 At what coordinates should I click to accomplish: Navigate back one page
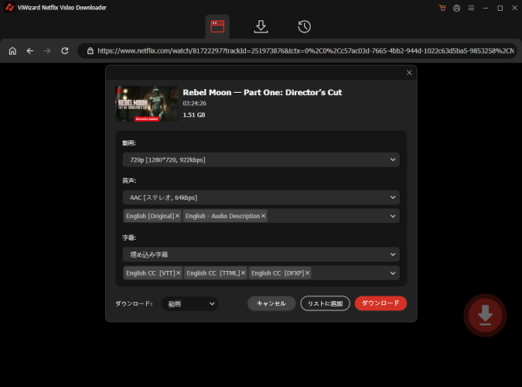tap(30, 50)
